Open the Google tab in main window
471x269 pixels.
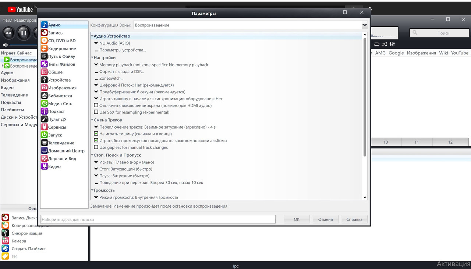[396, 53]
